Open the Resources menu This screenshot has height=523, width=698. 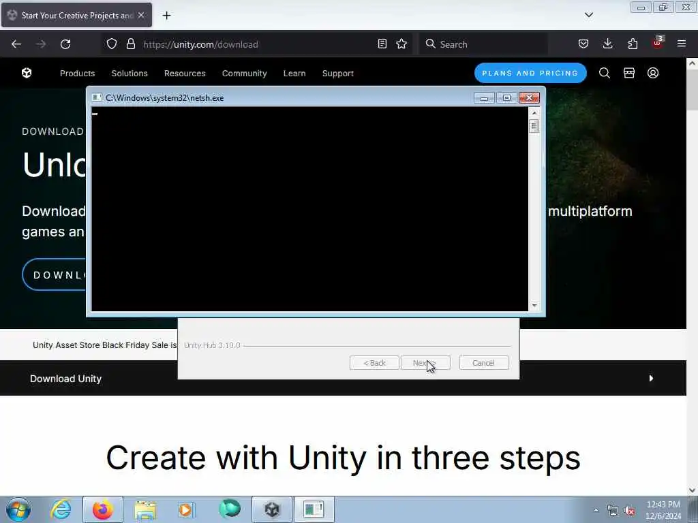[185, 74]
